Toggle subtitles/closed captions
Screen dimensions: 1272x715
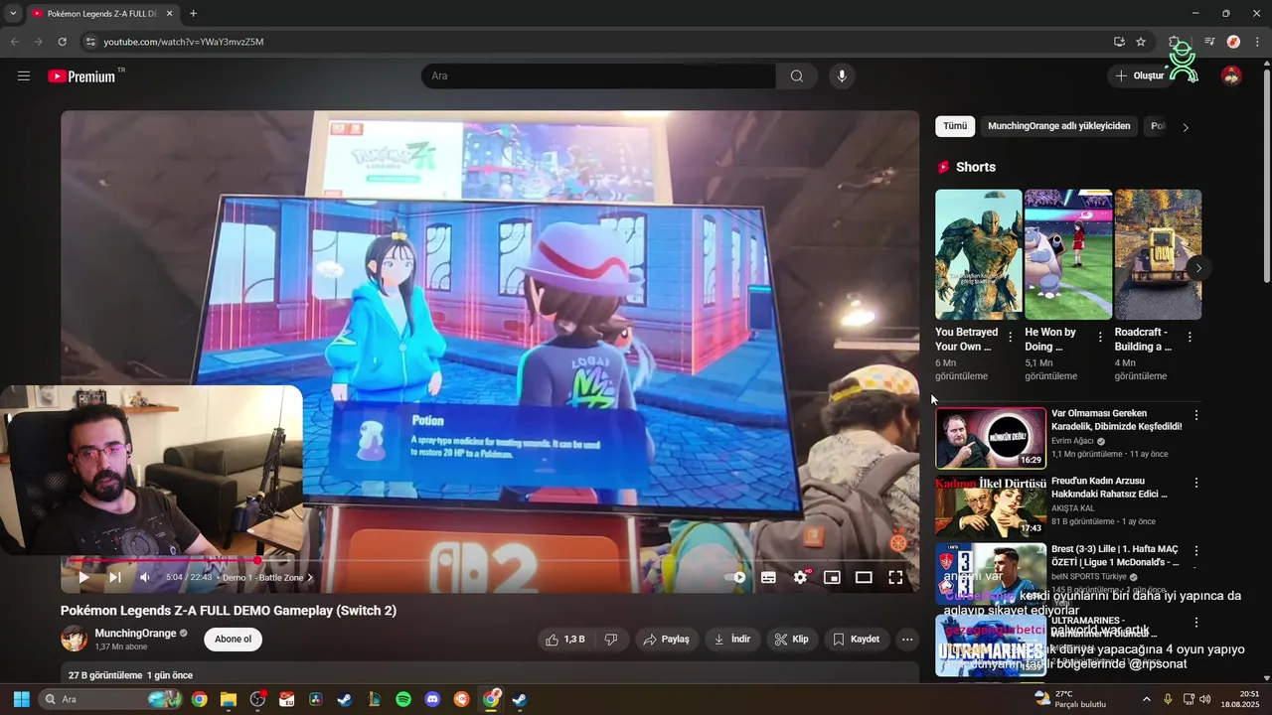(768, 577)
